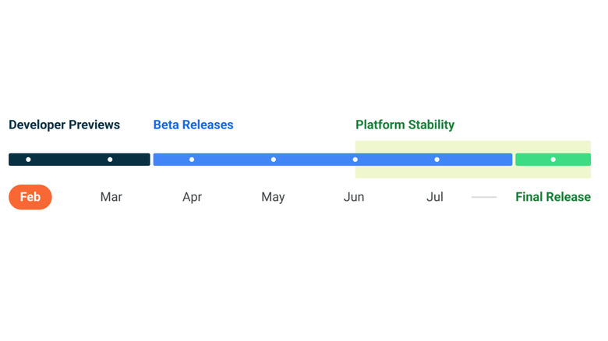Image resolution: width=608 pixels, height=341 pixels.
Task: Select the Apr month label
Action: [x=192, y=197]
